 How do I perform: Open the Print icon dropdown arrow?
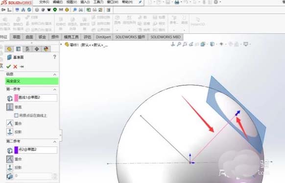(181, 2)
